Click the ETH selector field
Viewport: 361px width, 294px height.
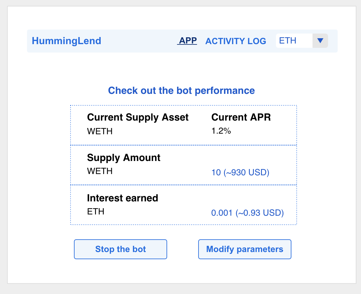(294, 41)
